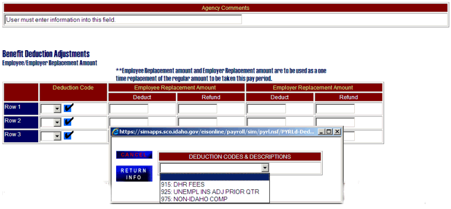The width and height of the screenshot is (451, 209).
Task: Click Benefit Deduction Adjustments heading
Action: [x=46, y=53]
